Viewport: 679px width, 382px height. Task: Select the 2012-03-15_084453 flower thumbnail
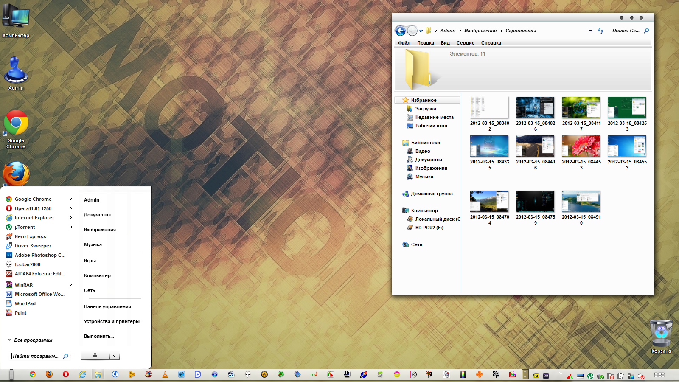click(581, 146)
